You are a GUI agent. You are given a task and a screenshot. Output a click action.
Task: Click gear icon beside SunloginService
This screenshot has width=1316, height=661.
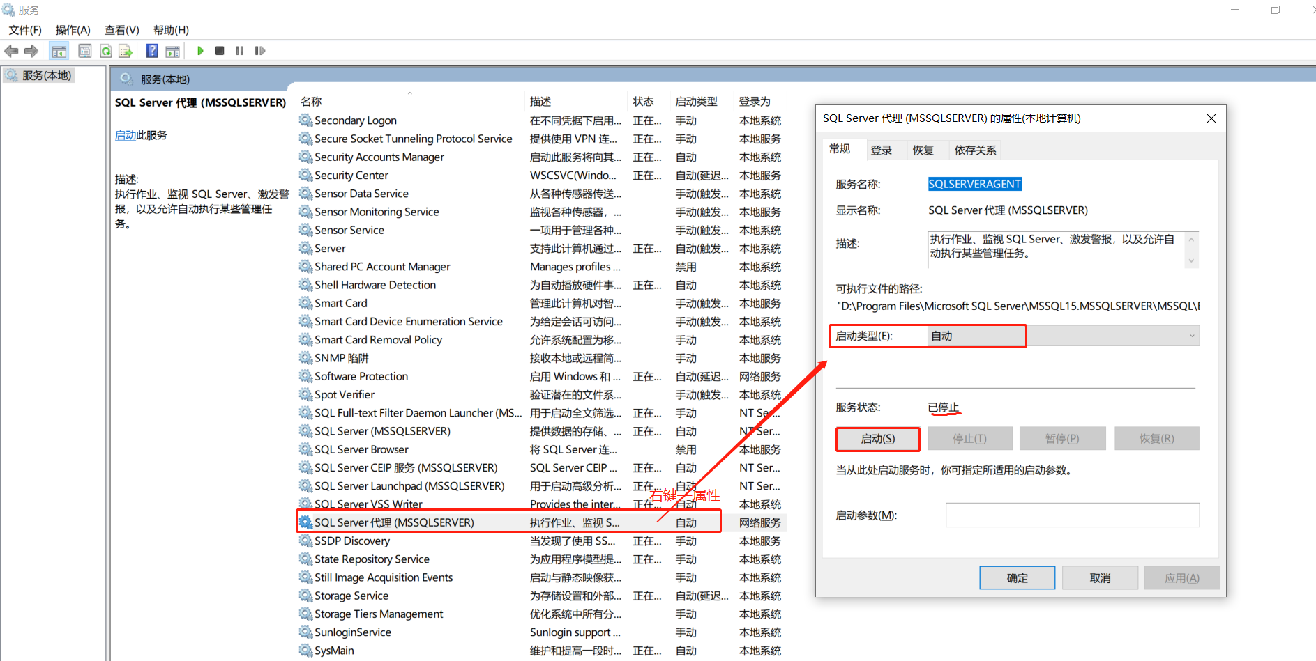305,632
